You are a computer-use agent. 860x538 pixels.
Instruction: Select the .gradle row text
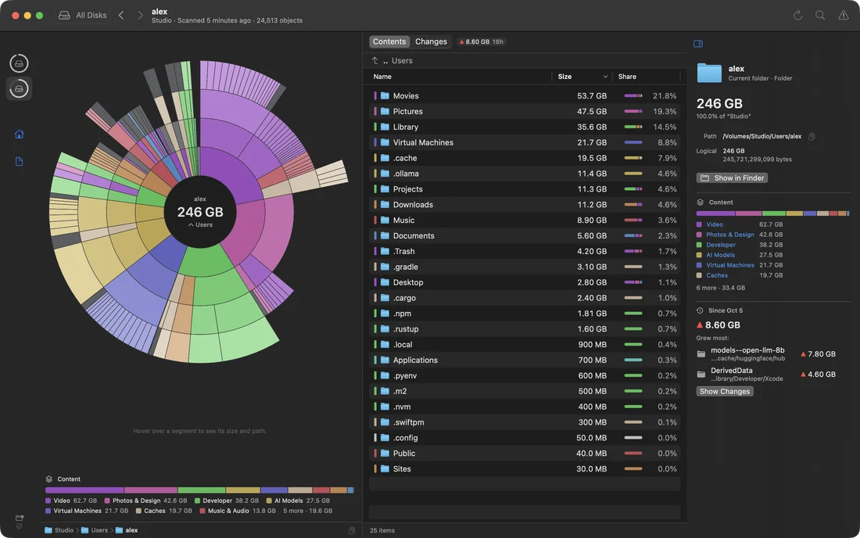pyautogui.click(x=405, y=267)
